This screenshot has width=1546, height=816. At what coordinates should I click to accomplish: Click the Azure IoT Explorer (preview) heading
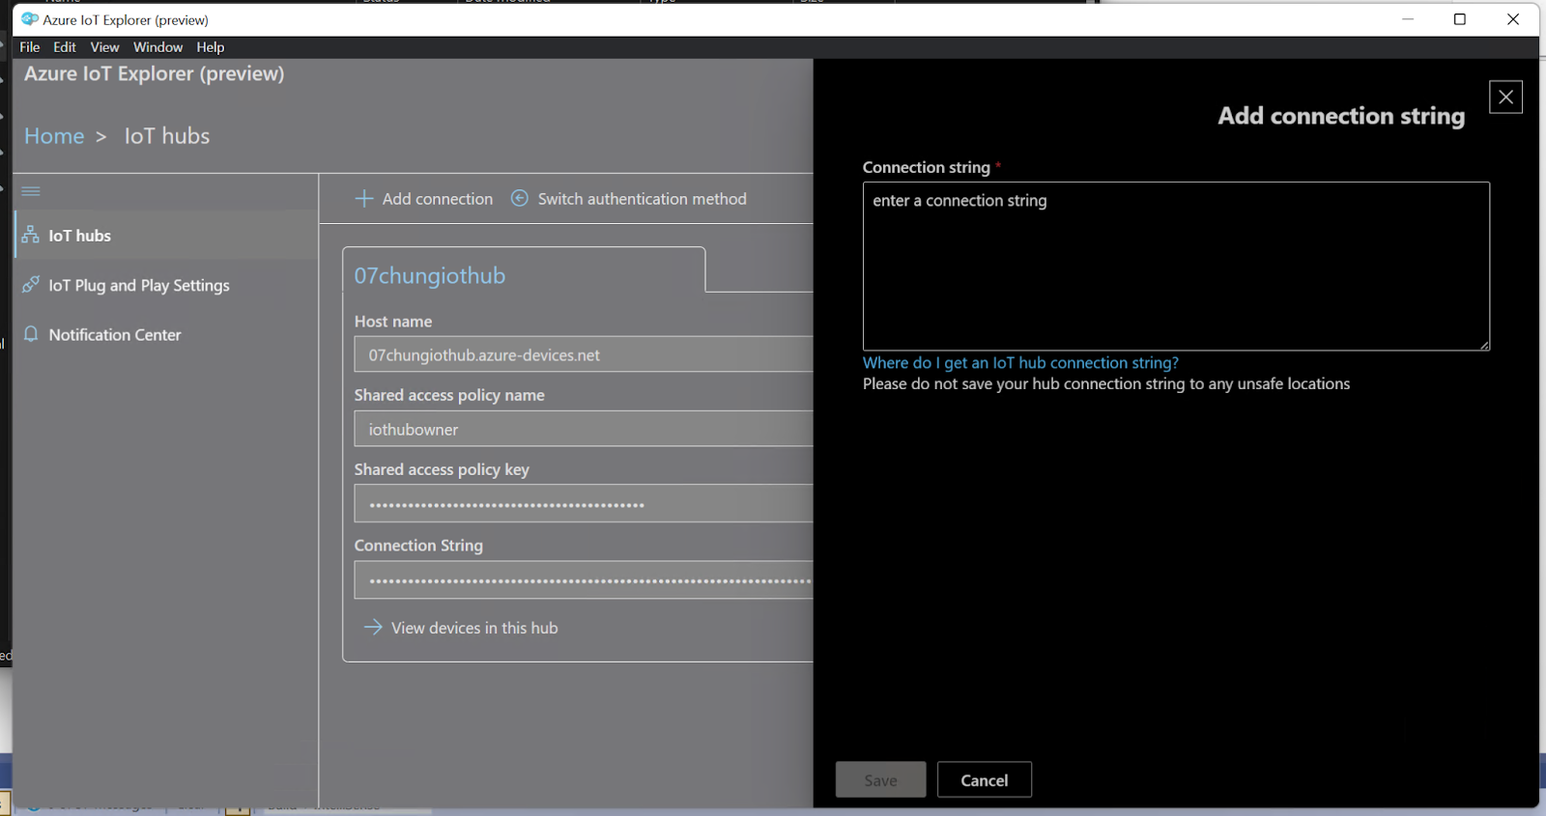[155, 73]
